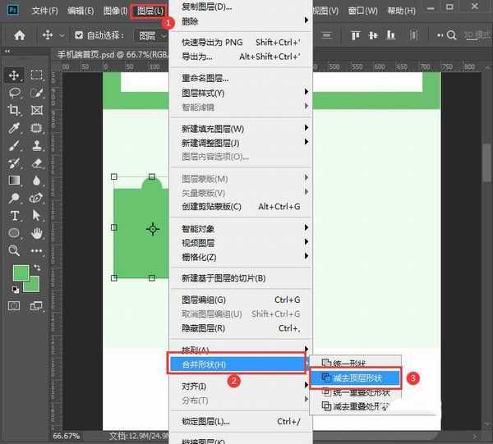Select the Eyedropper tool

[15, 128]
